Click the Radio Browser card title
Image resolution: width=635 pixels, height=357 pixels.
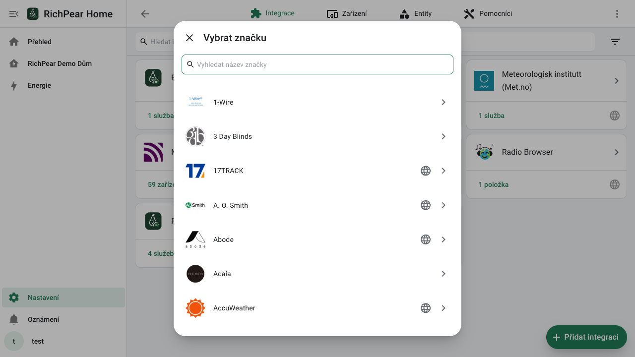coord(527,152)
